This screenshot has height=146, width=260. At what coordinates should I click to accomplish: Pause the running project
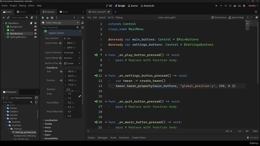[221, 6]
